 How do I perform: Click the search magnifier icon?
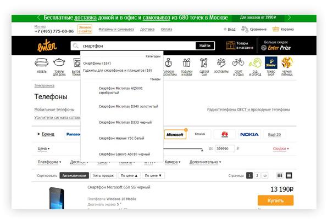[75, 46]
